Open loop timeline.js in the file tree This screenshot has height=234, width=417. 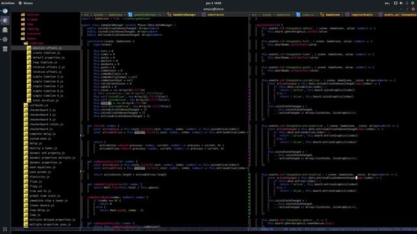tap(45, 62)
